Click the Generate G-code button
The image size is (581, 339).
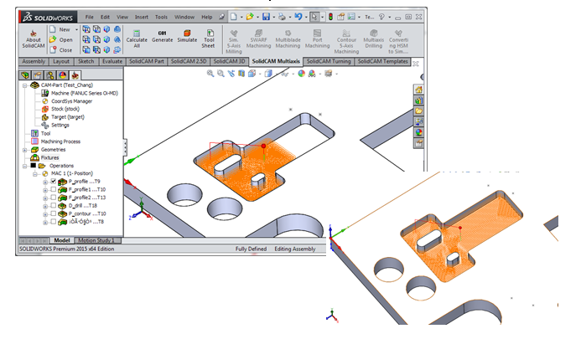pyautogui.click(x=163, y=36)
